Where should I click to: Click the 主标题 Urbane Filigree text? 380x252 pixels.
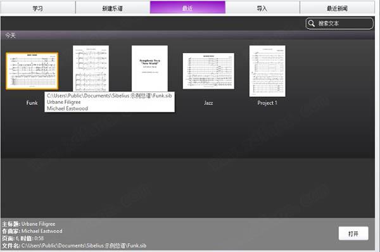29,224
